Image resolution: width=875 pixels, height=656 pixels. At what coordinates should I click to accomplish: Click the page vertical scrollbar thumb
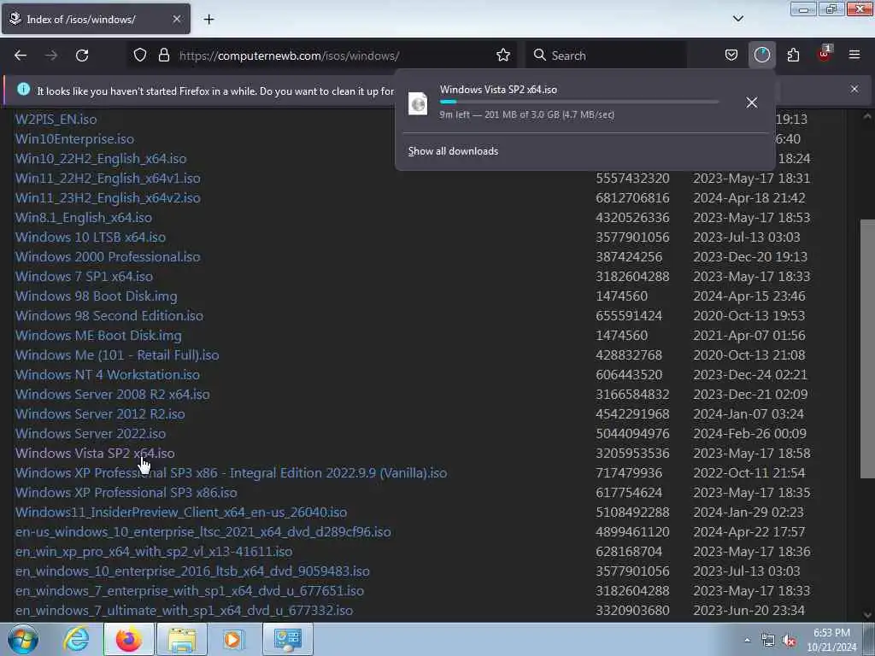867,348
